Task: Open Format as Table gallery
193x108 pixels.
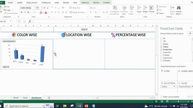Action: [124, 10]
